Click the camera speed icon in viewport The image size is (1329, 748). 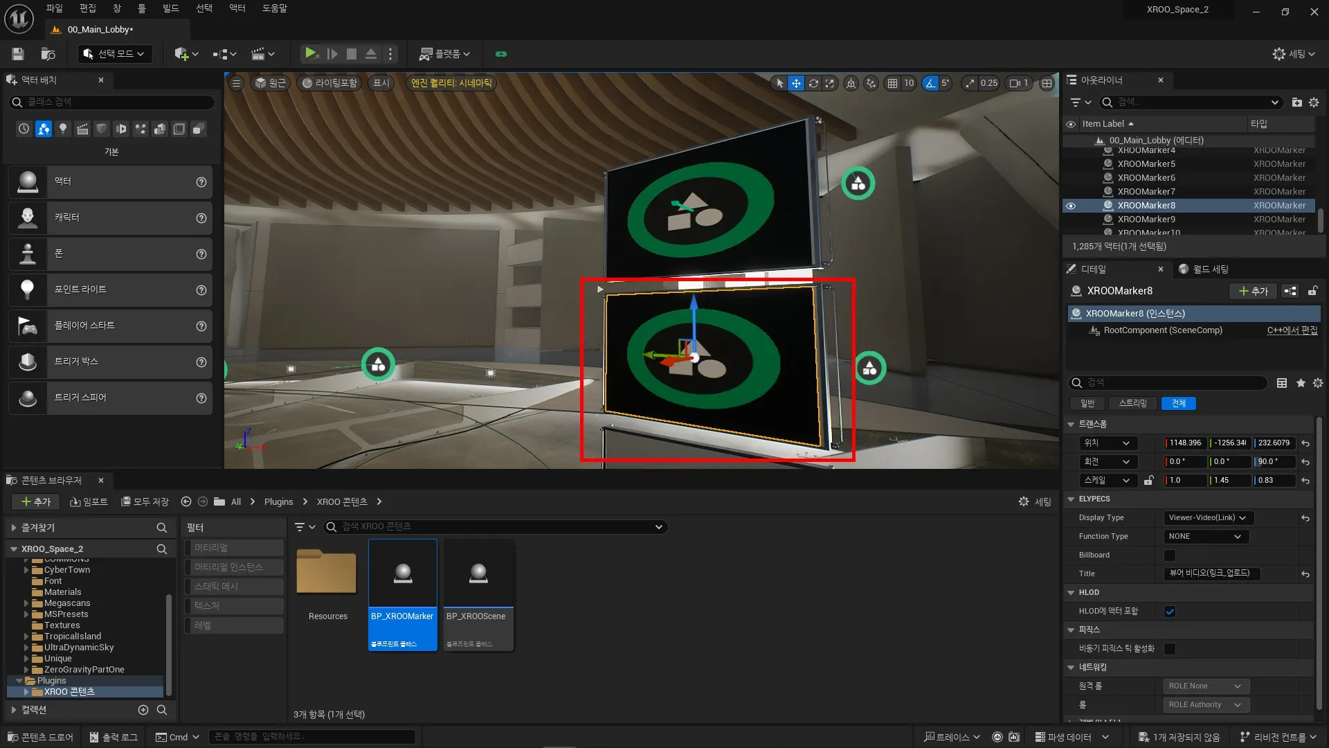pyautogui.click(x=1015, y=83)
